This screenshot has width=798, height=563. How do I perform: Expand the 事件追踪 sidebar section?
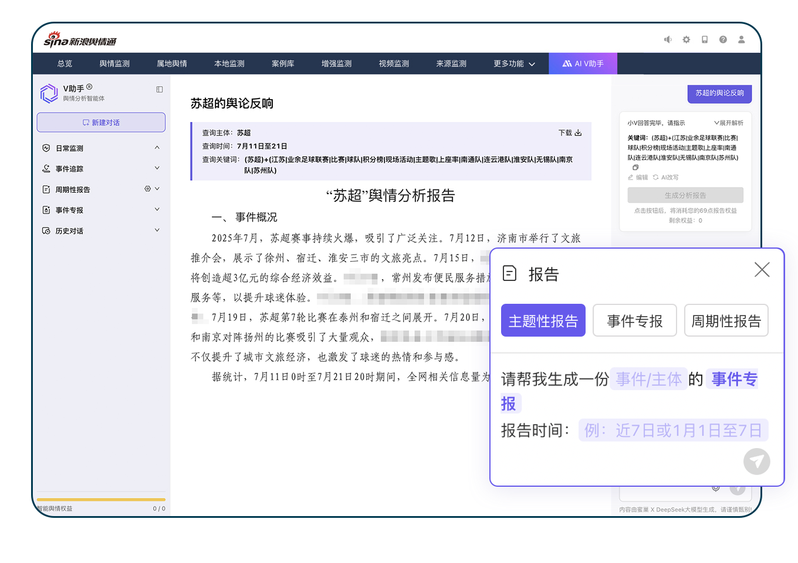pyautogui.click(x=157, y=168)
